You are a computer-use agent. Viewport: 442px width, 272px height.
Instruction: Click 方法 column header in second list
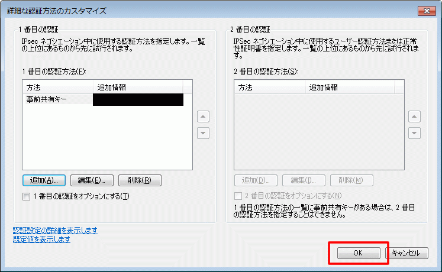270,88
